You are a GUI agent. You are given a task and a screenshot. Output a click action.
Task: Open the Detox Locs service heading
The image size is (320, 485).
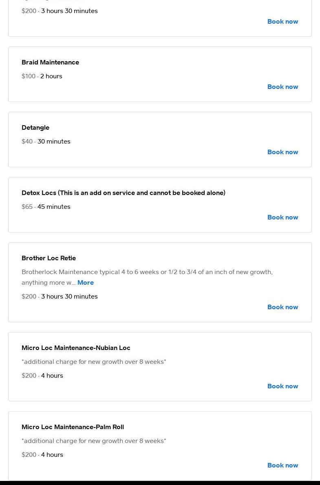[123, 193]
